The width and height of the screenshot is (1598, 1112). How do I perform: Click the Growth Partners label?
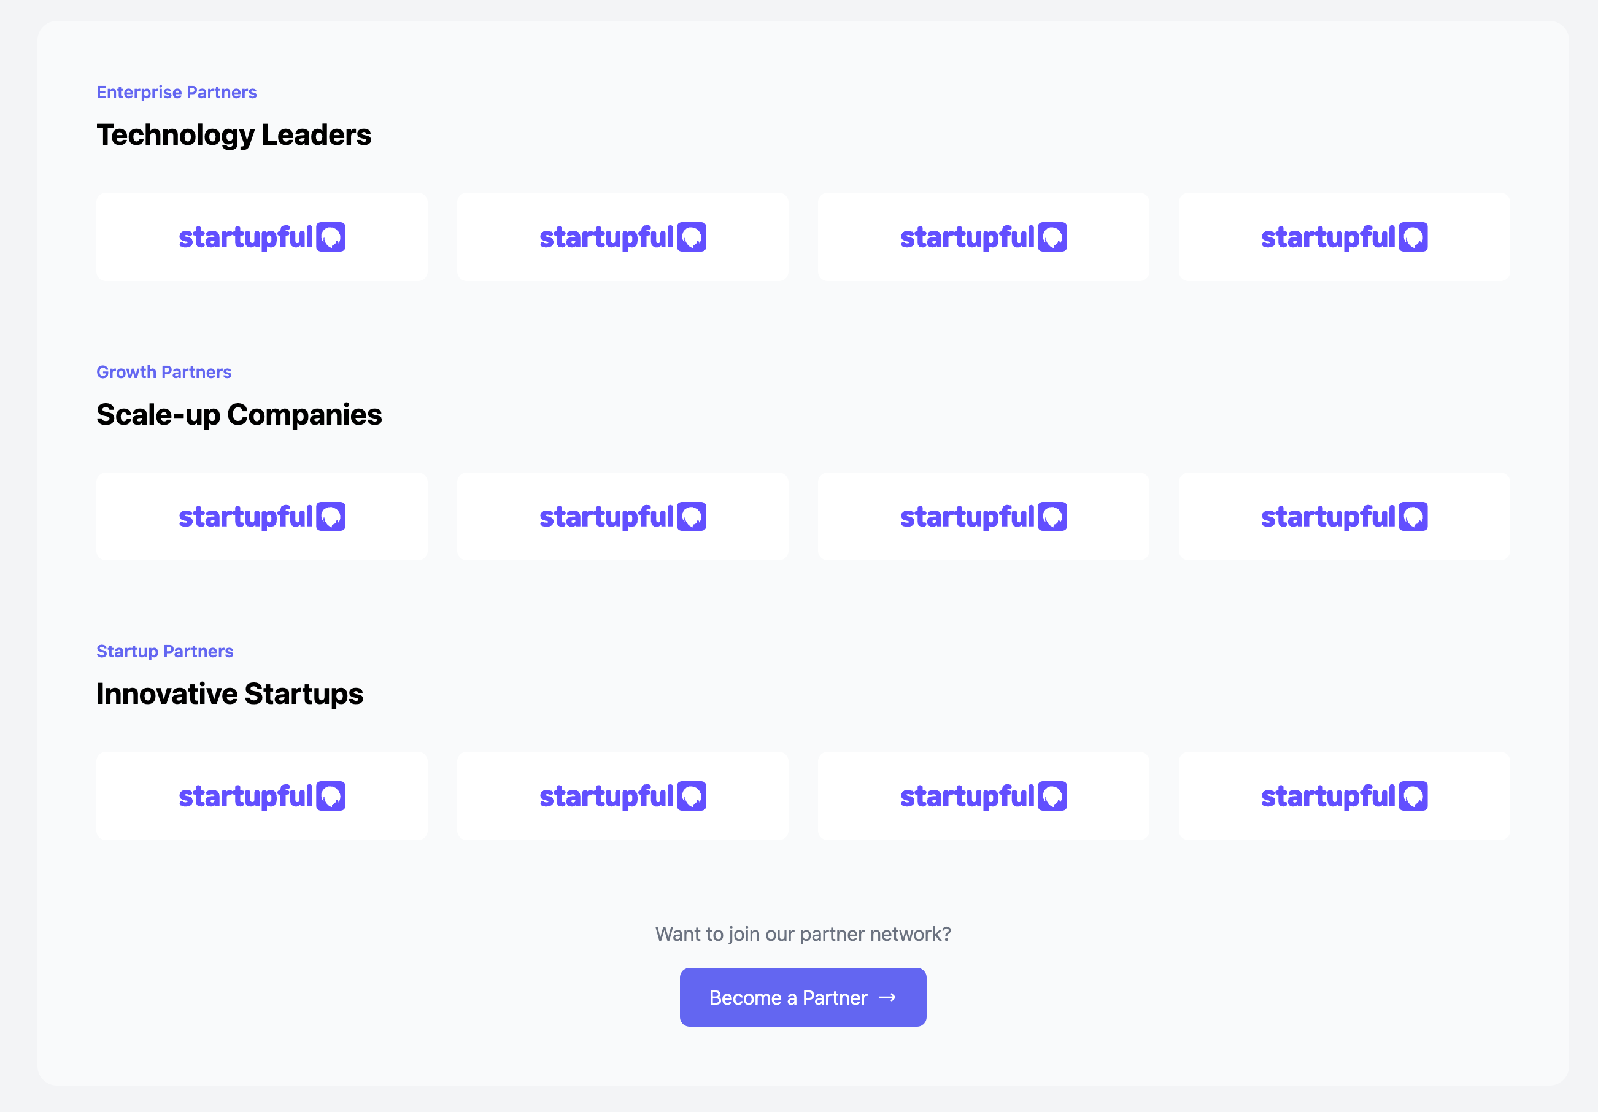[x=164, y=372]
